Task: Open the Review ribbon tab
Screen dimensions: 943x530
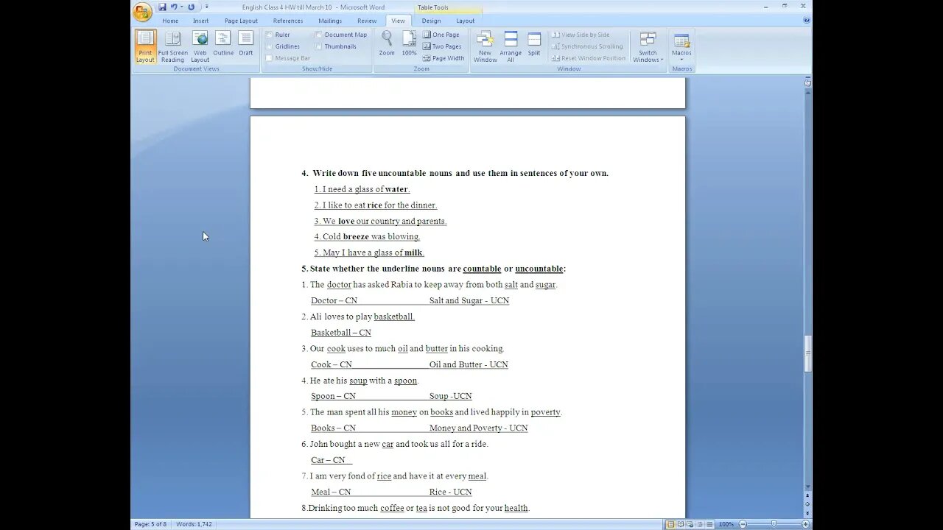Action: point(367,21)
